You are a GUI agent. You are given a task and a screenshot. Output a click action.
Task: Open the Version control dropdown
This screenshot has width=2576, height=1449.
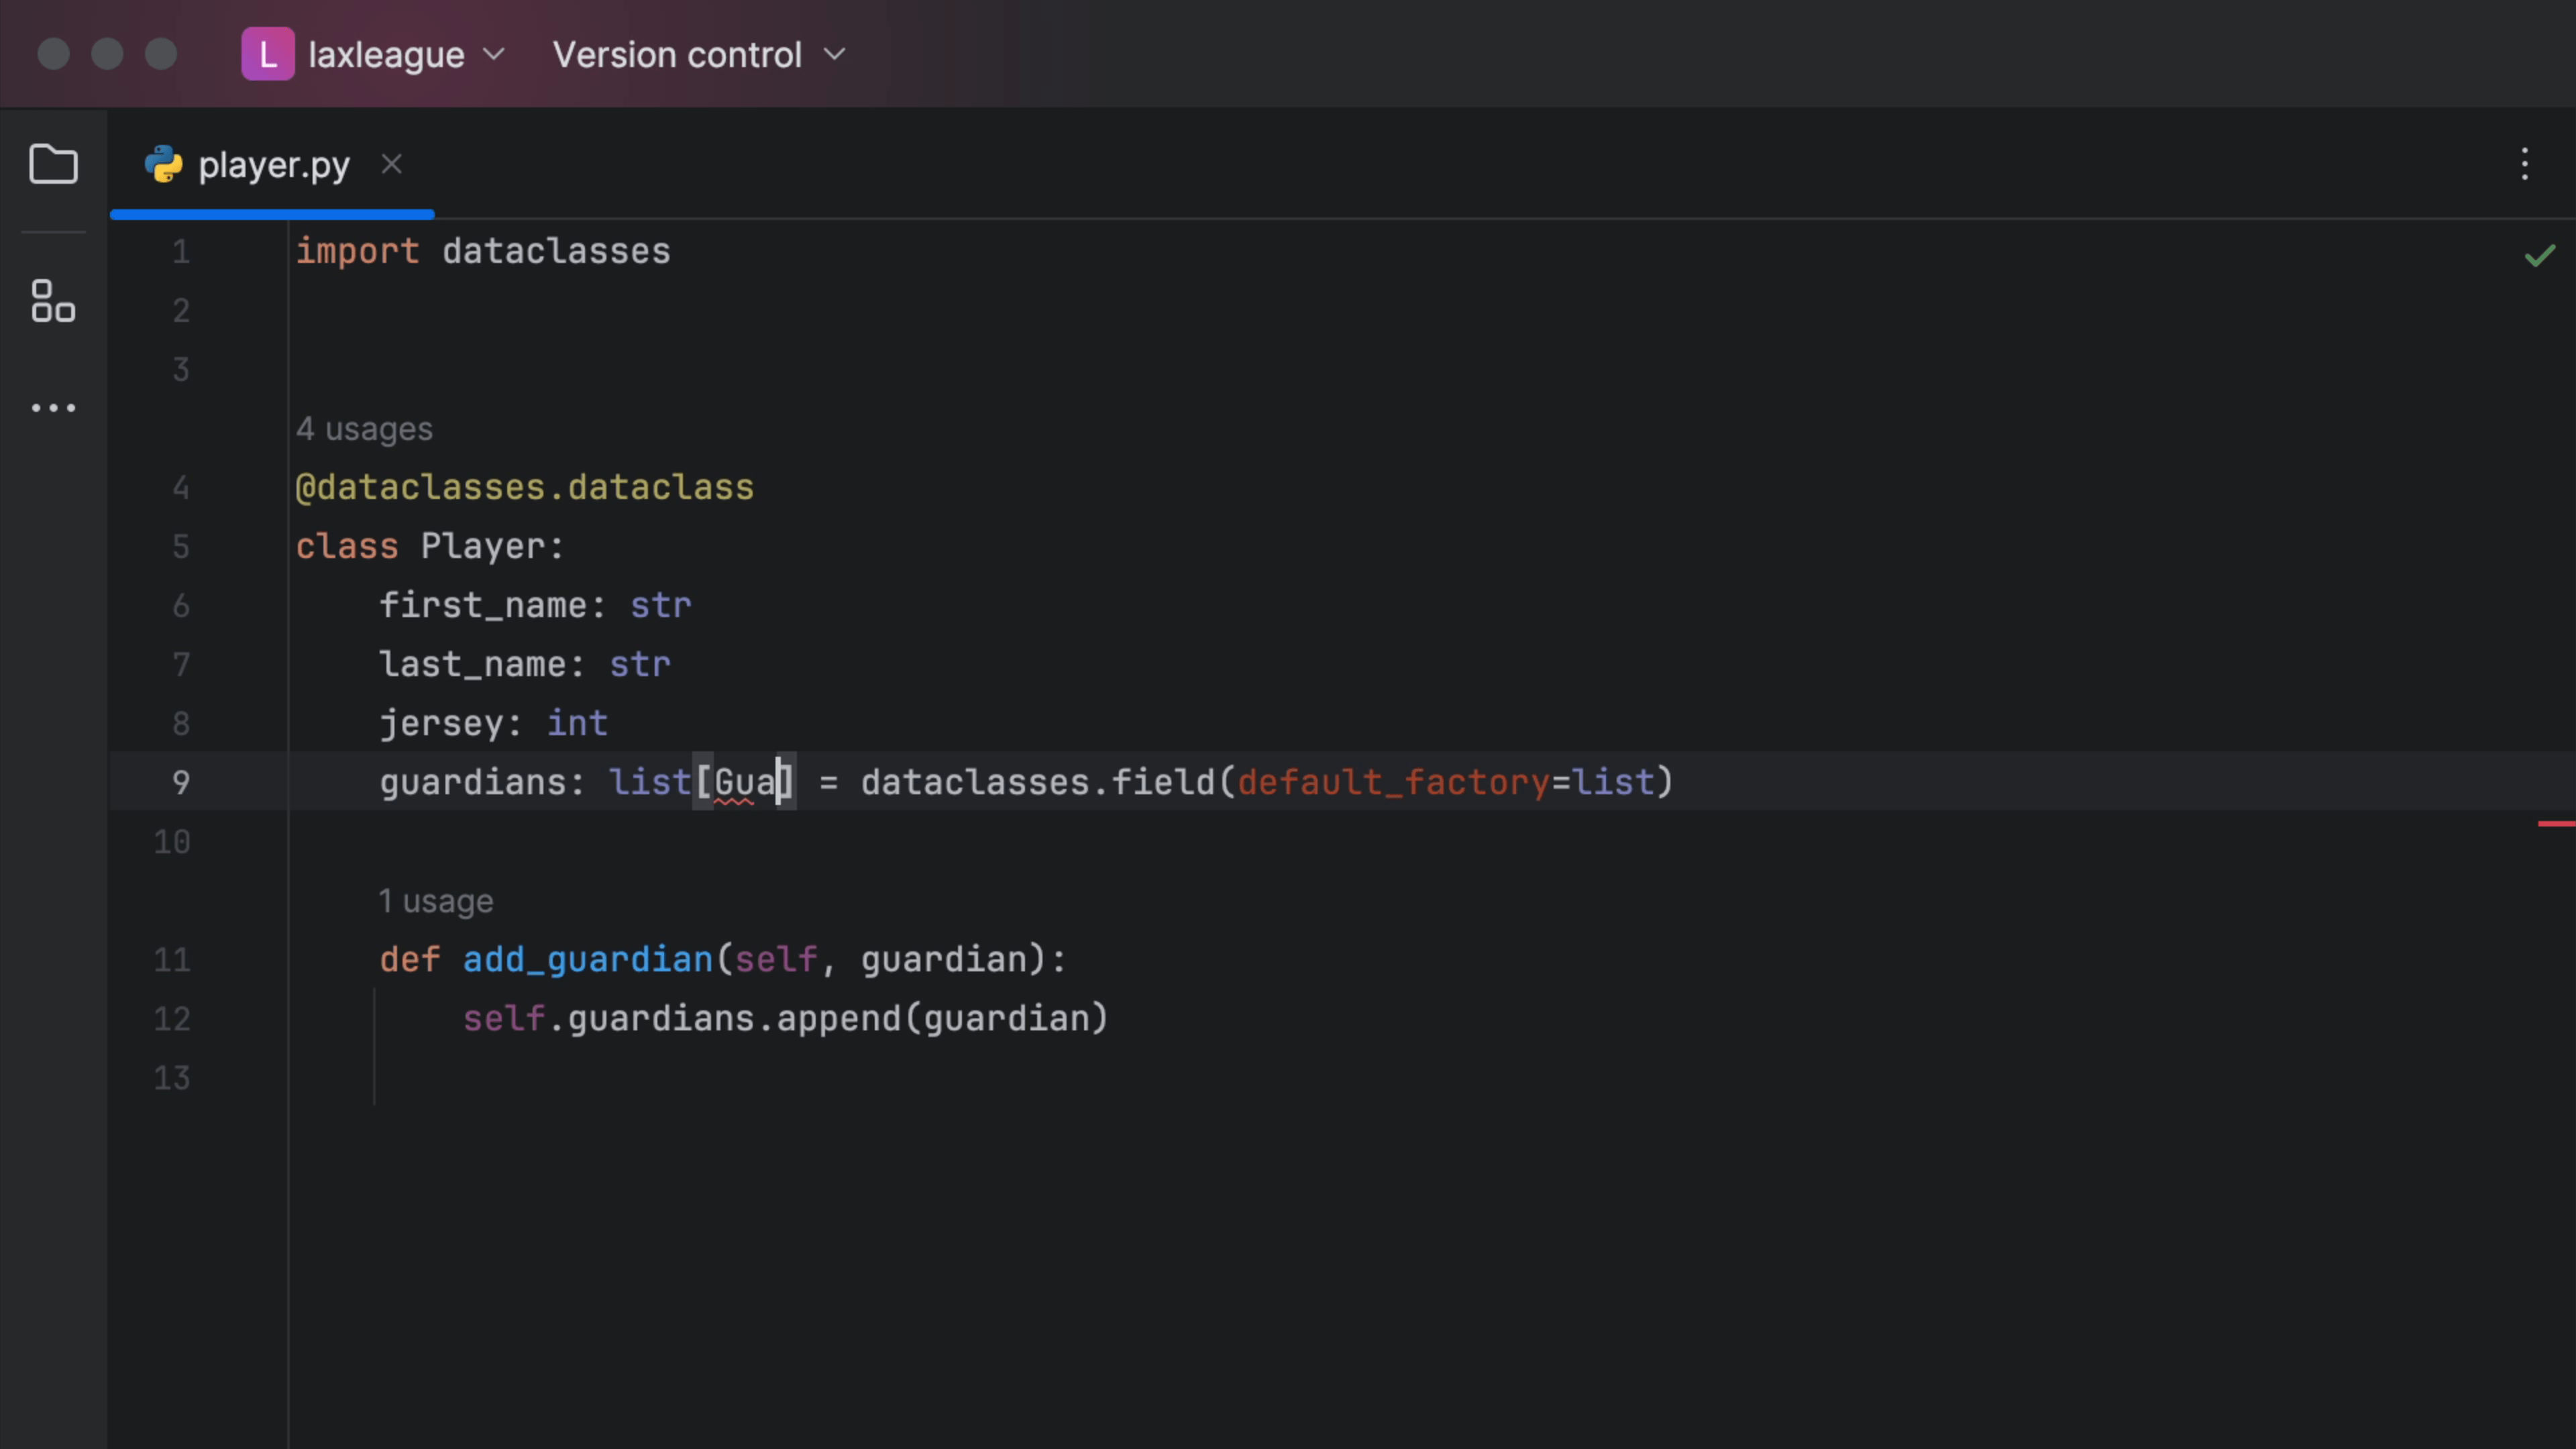(677, 54)
